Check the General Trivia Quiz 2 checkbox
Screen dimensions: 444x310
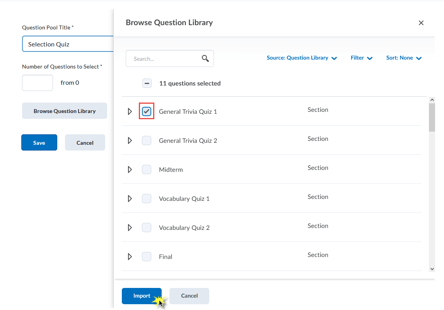point(147,140)
